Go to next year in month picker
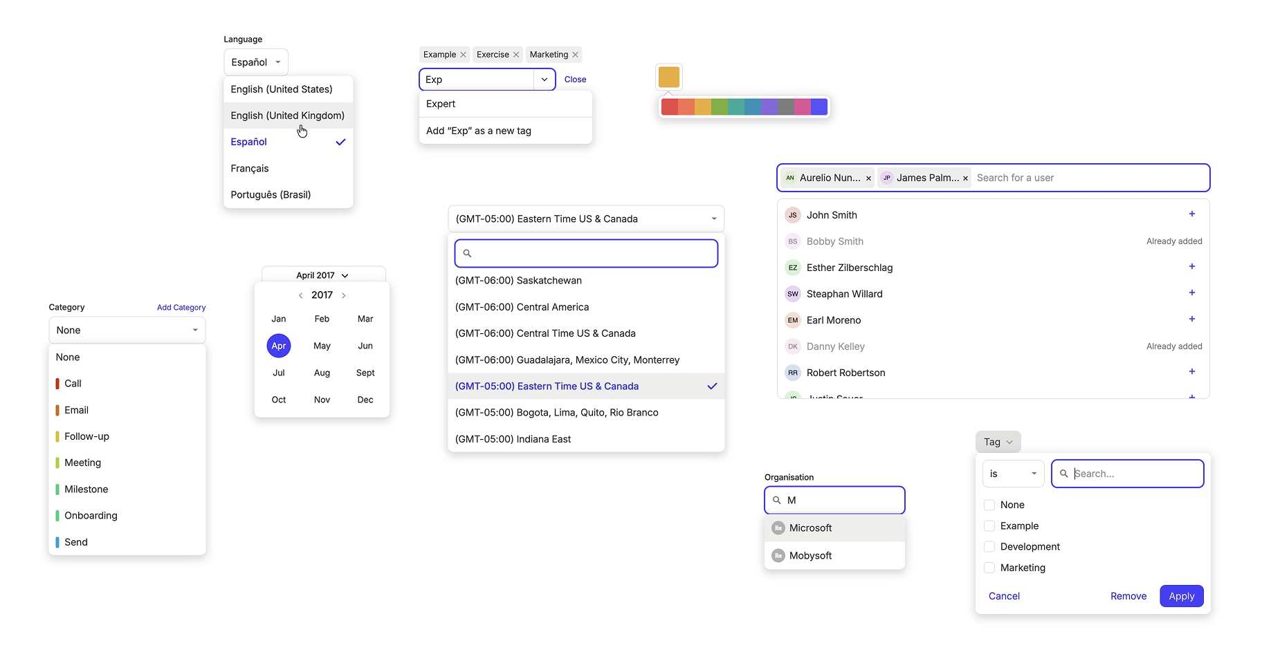1262x661 pixels. click(x=344, y=295)
